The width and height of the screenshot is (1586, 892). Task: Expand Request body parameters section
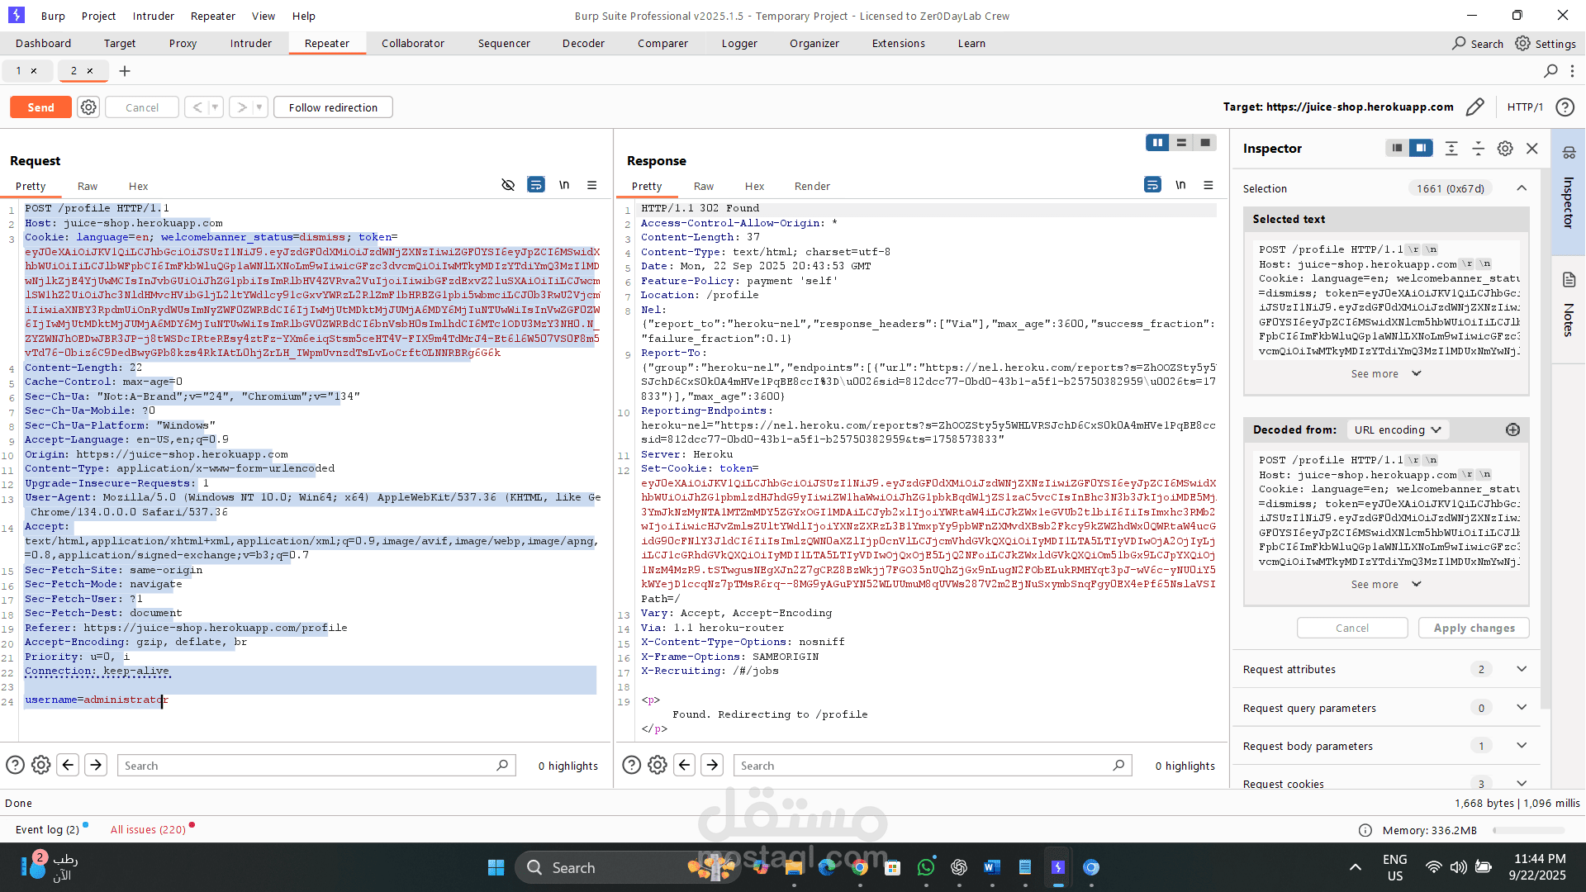click(1522, 745)
